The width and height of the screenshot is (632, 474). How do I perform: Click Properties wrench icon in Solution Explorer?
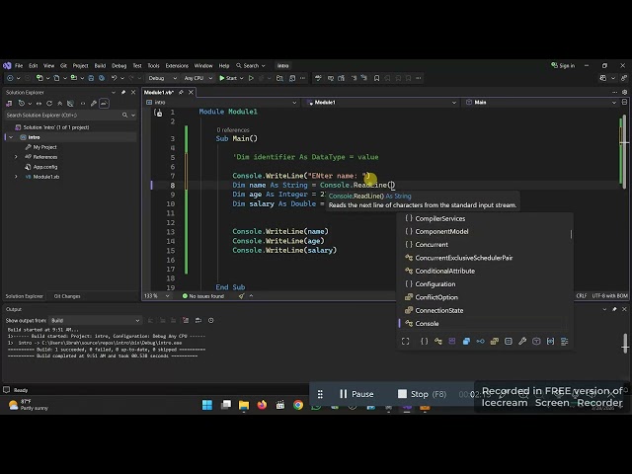click(94, 104)
